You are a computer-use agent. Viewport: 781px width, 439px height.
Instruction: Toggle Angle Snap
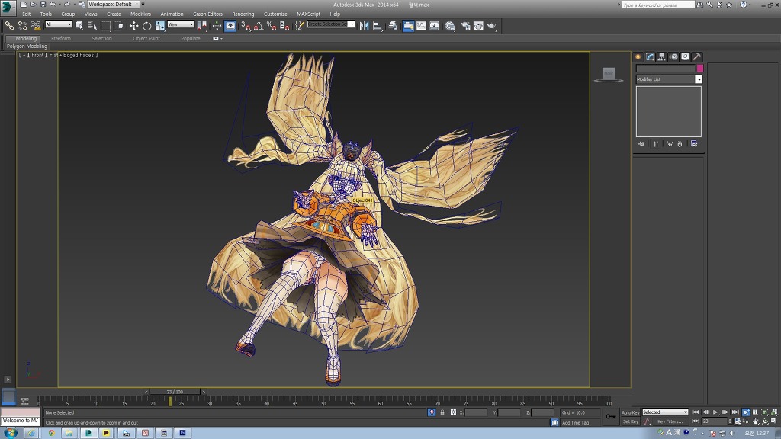pyautogui.click(x=259, y=25)
